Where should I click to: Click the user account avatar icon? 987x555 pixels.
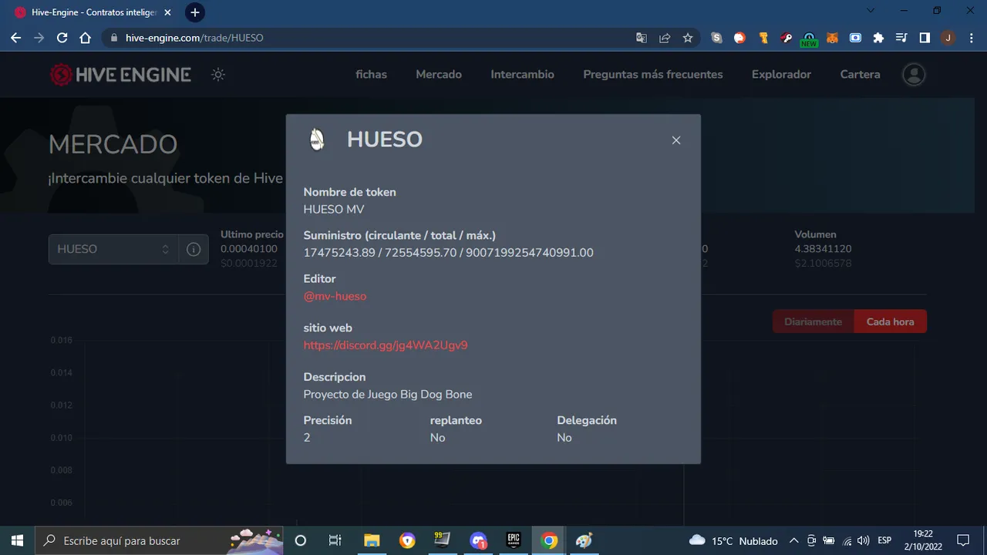click(x=914, y=75)
